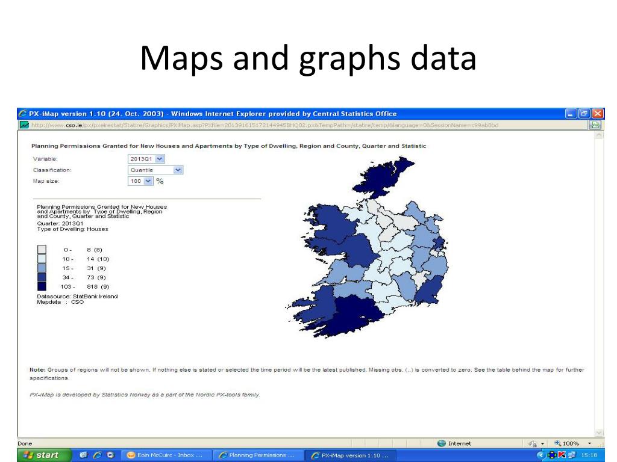Image resolution: width=617 pixels, height=462 pixels.
Task: Restore down the PX-iMap window
Action: click(584, 114)
